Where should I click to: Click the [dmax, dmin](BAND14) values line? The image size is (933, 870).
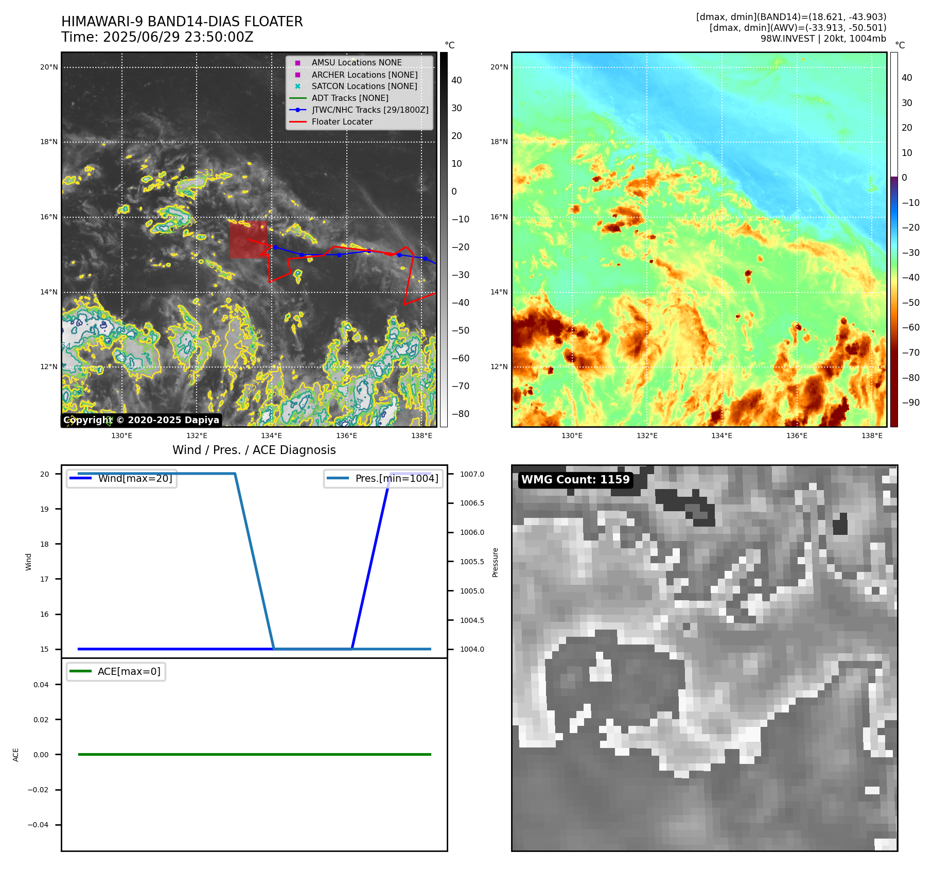791,17
